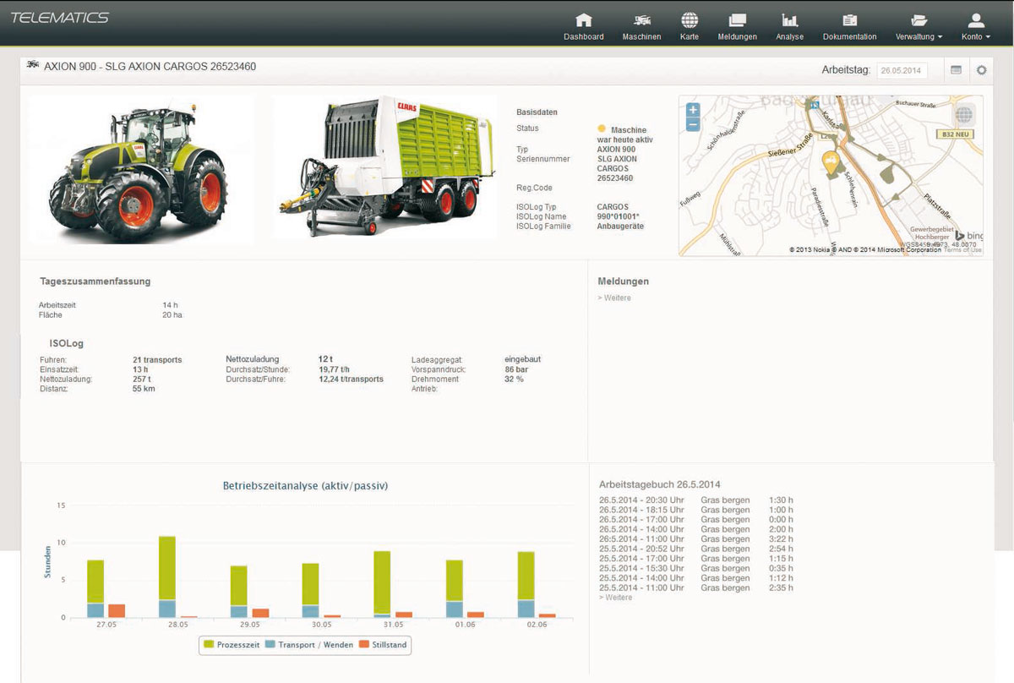Click the AXION tractor image

(x=141, y=170)
